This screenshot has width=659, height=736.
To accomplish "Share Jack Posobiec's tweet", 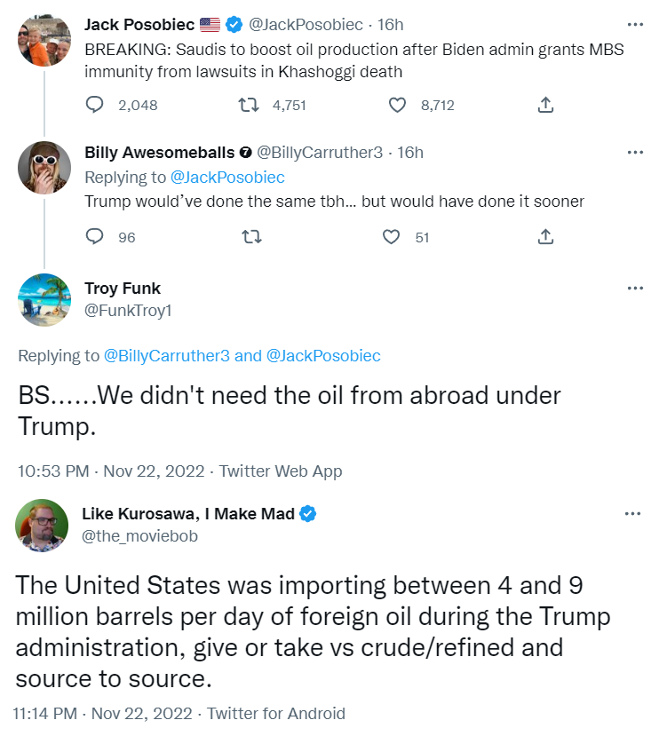I will tap(546, 105).
